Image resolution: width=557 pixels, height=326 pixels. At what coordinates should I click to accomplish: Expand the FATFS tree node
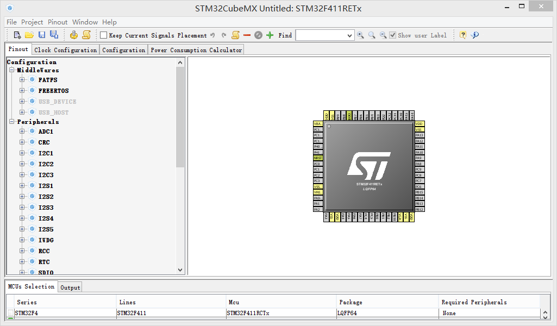22,79
